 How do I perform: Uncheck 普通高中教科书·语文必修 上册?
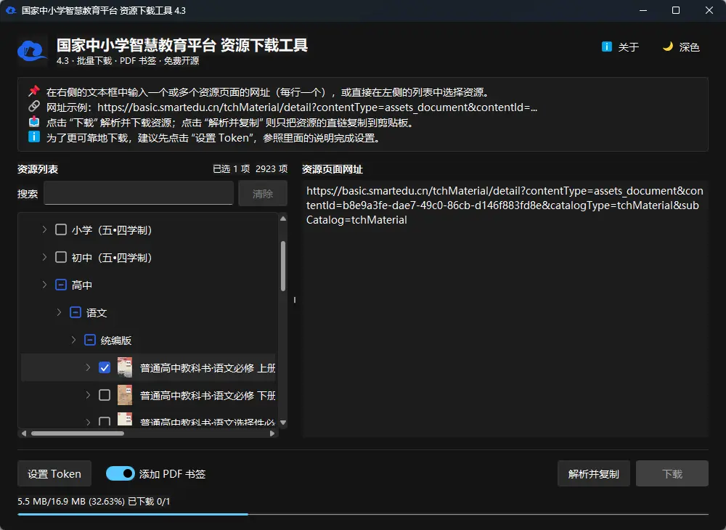coord(105,367)
